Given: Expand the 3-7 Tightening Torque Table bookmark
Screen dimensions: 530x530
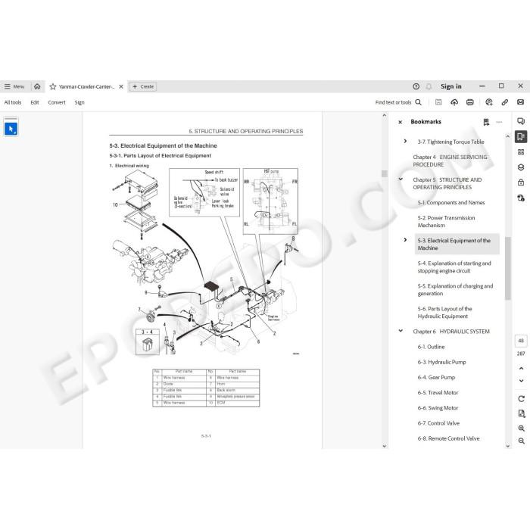Looking at the screenshot, I should (x=405, y=142).
